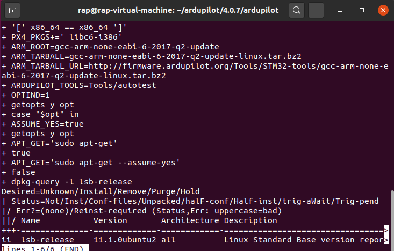Click the 11.1.0ubuntu2 version text
This screenshot has width=394, height=251.
(125, 240)
